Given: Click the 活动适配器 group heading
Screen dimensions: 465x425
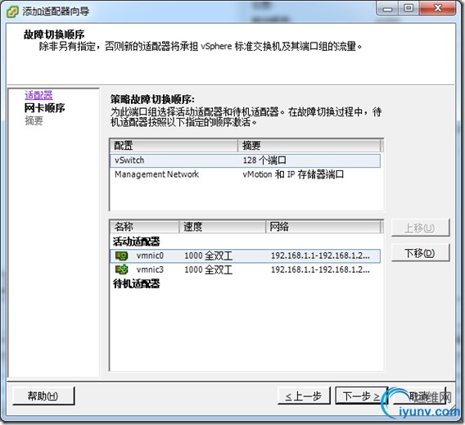Looking at the screenshot, I should point(136,242).
